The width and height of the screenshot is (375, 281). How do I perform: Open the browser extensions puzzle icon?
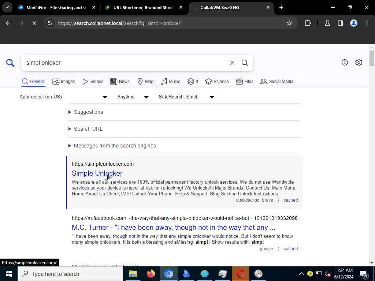[308, 23]
